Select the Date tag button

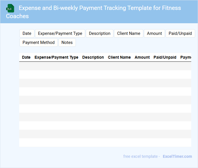(x=27, y=33)
